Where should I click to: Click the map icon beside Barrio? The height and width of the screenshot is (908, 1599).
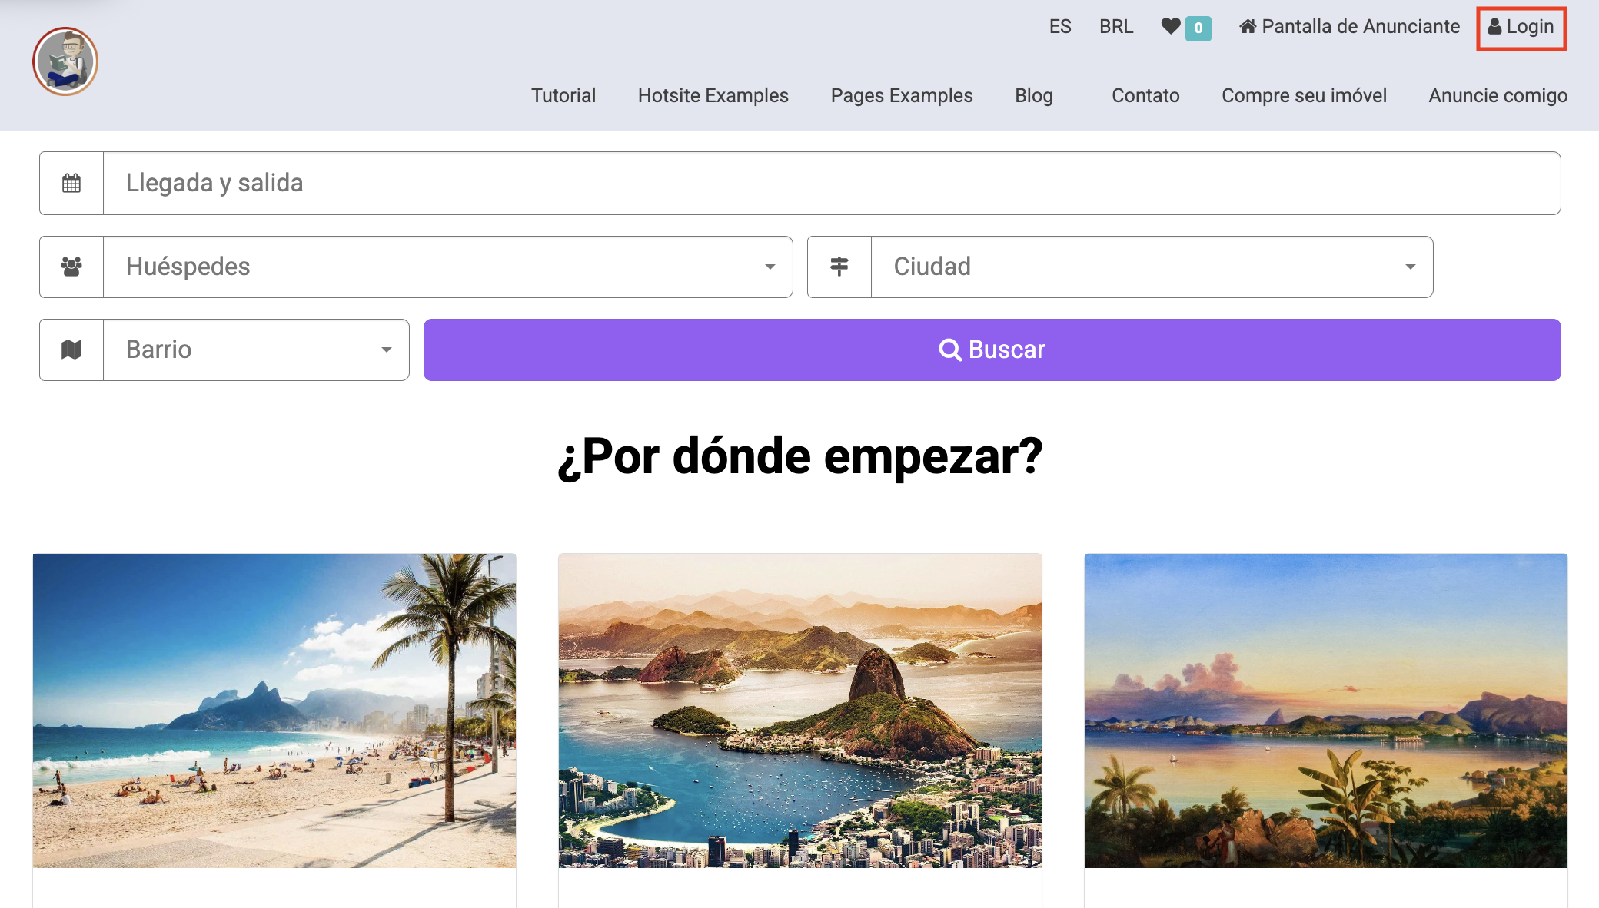coord(71,350)
